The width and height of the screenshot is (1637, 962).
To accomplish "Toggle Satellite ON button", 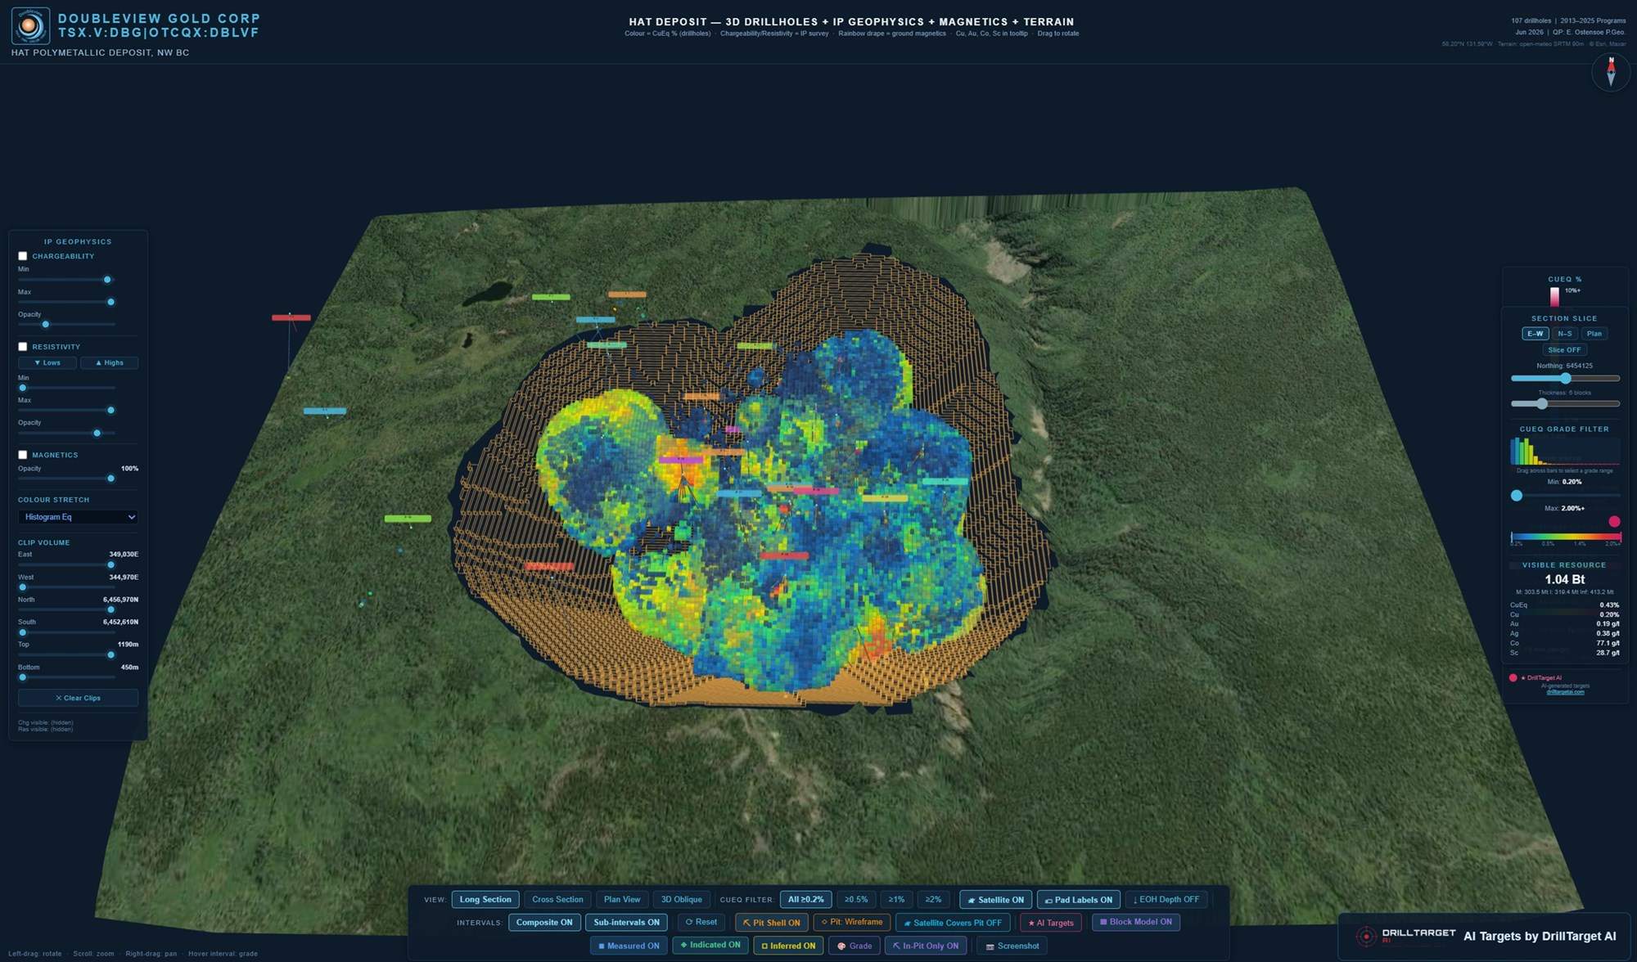I will click(x=995, y=900).
